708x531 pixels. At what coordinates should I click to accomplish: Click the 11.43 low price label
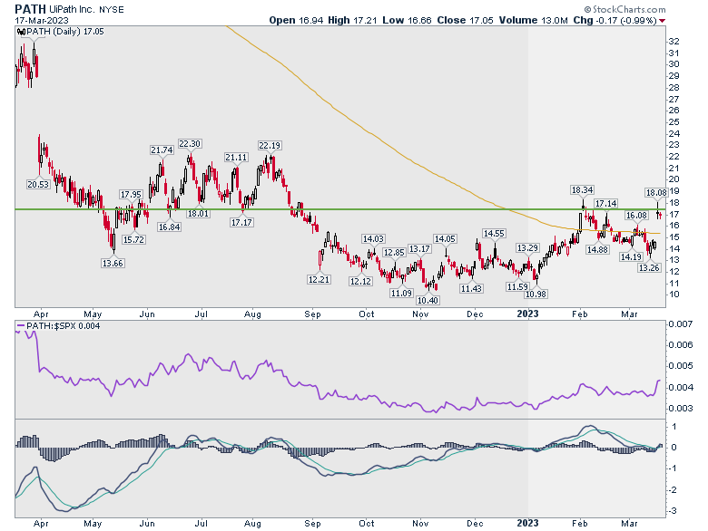(x=471, y=289)
